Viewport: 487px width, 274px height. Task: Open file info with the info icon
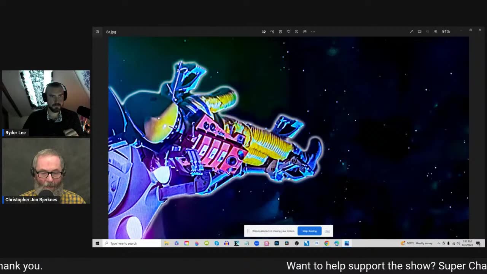pyautogui.click(x=297, y=32)
